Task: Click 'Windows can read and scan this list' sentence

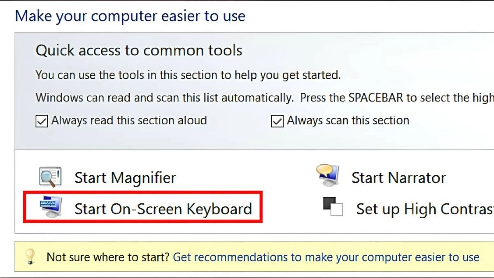Action: (165, 98)
